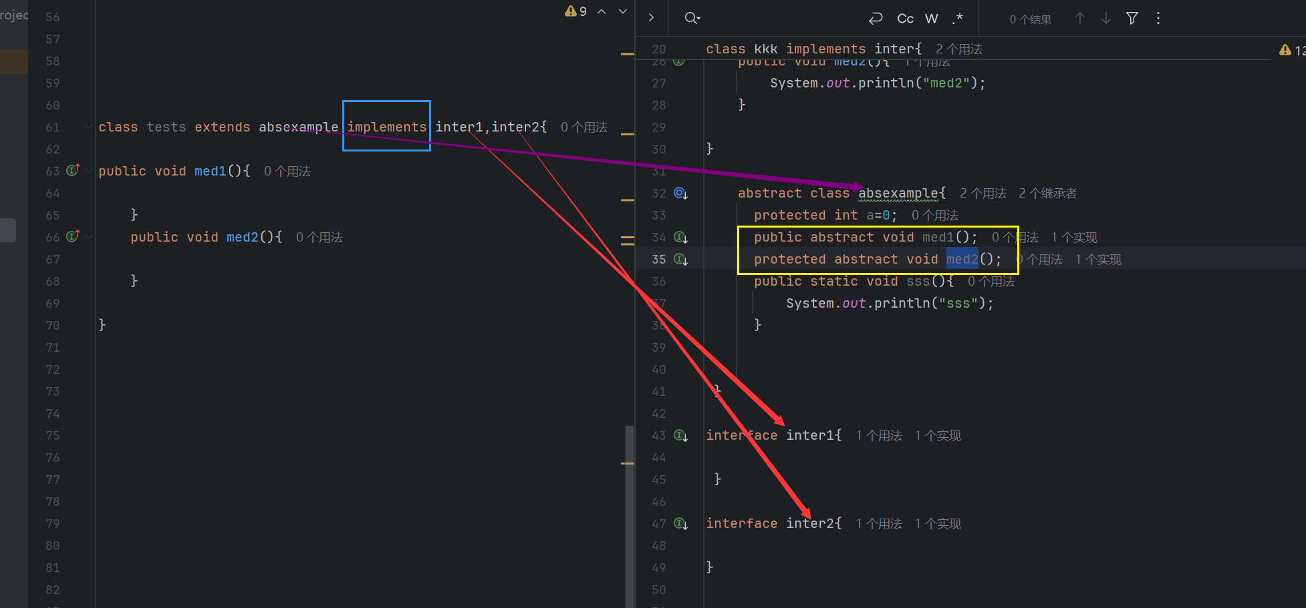Click the '2 个继承者' inheritors hint
The image size is (1306, 608).
tap(1047, 194)
